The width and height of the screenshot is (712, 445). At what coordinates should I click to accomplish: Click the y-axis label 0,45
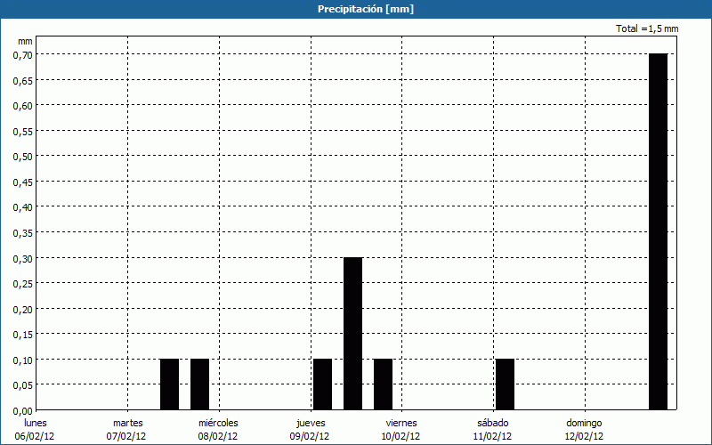[22, 182]
